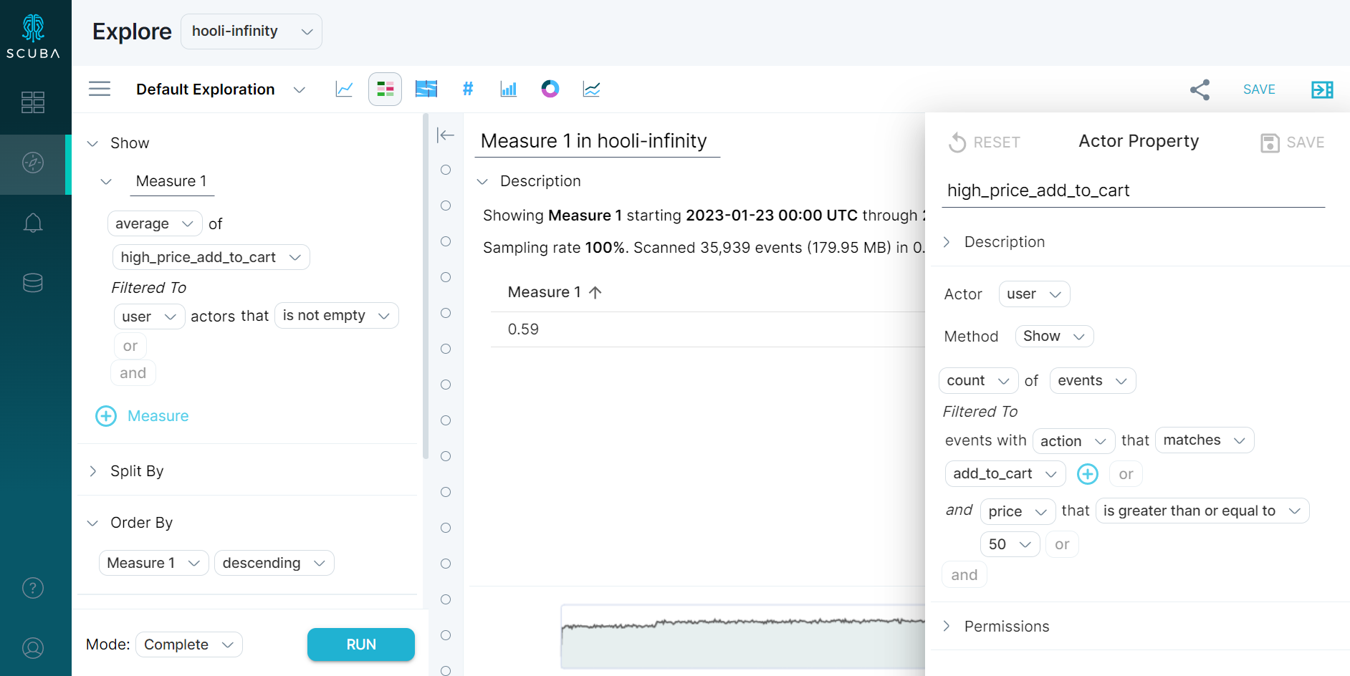Collapse the query panel with arrow icon

pyautogui.click(x=446, y=135)
